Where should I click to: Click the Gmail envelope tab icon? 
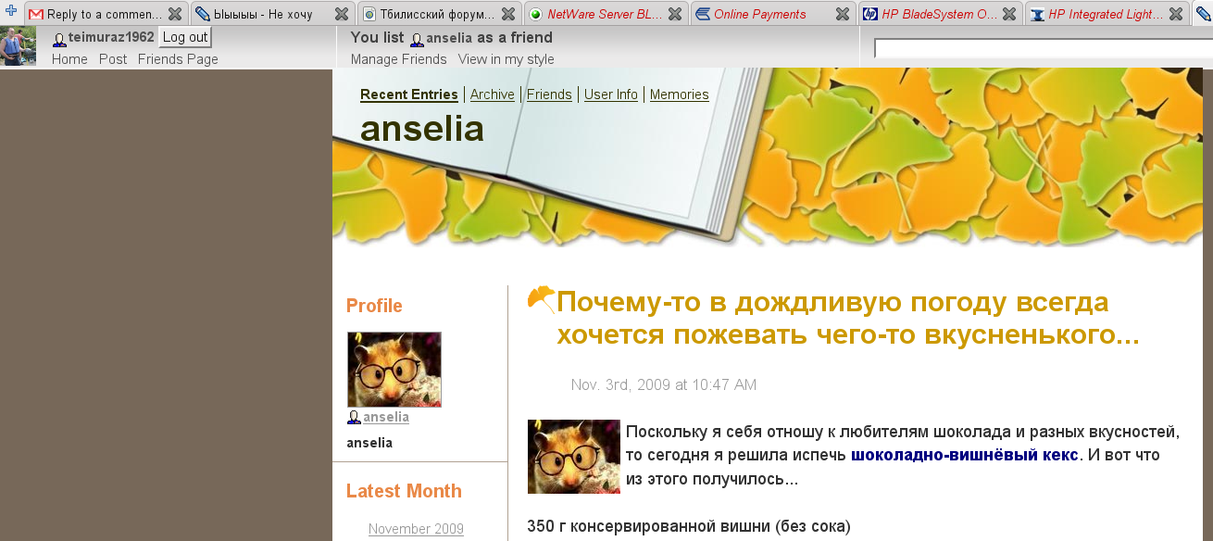point(36,14)
